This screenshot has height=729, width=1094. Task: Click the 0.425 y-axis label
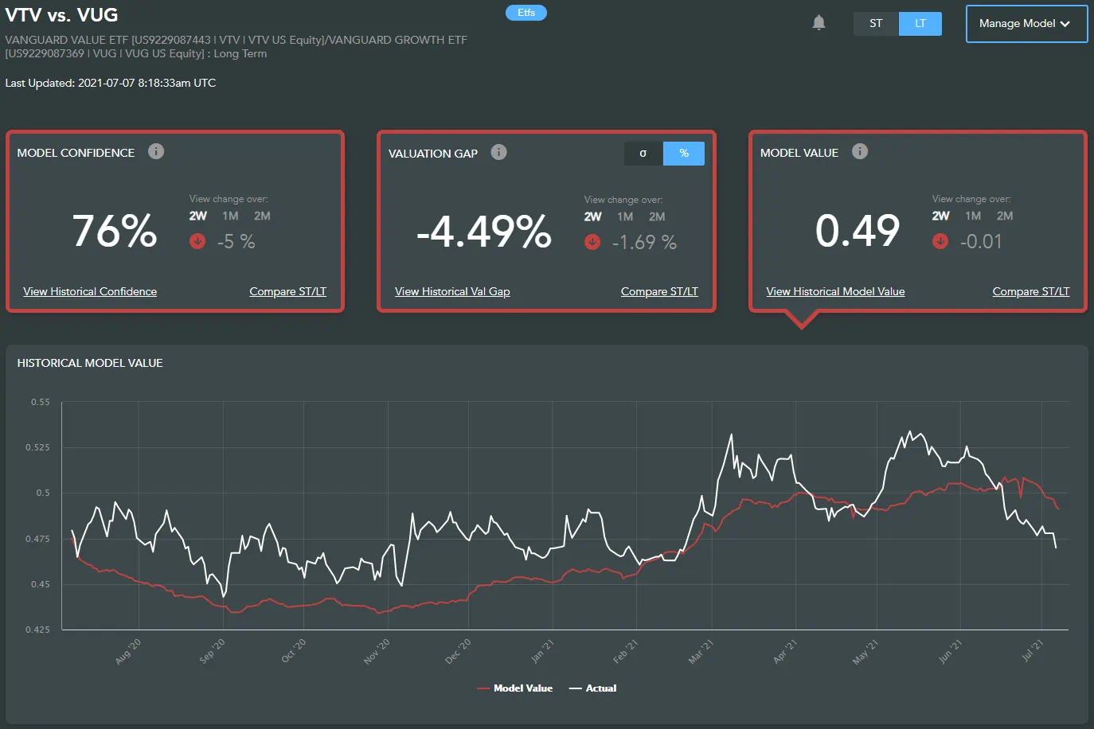coord(38,630)
